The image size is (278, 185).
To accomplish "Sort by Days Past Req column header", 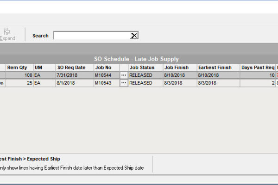I will point(258,68).
